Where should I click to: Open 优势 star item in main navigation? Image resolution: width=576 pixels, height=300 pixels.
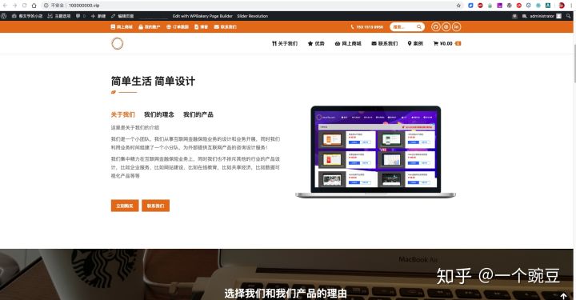coord(316,43)
